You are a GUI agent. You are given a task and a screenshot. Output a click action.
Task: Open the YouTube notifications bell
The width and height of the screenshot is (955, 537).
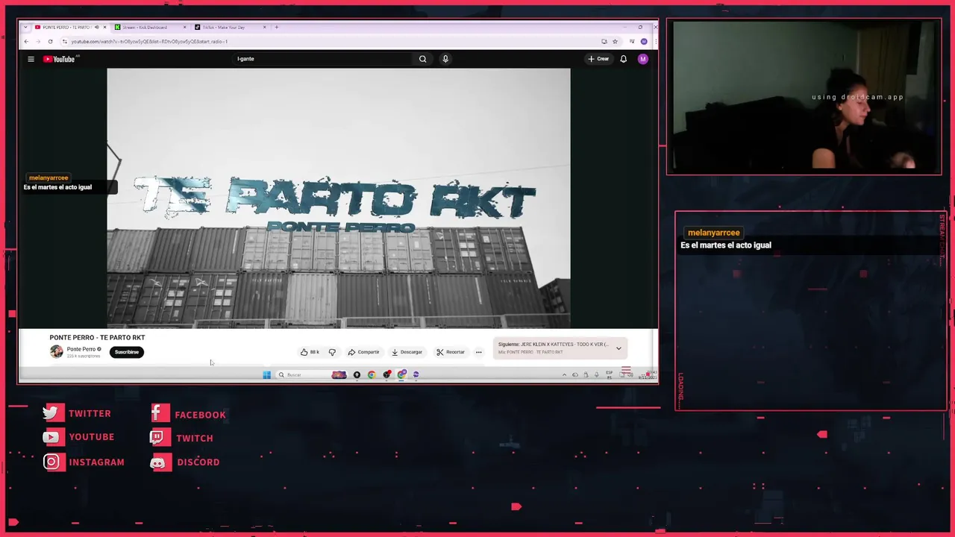pyautogui.click(x=624, y=59)
